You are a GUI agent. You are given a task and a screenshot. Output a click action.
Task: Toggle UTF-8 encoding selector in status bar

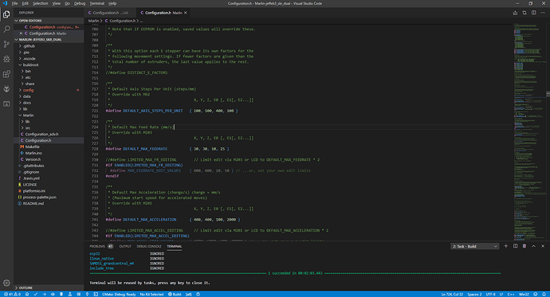491,294
